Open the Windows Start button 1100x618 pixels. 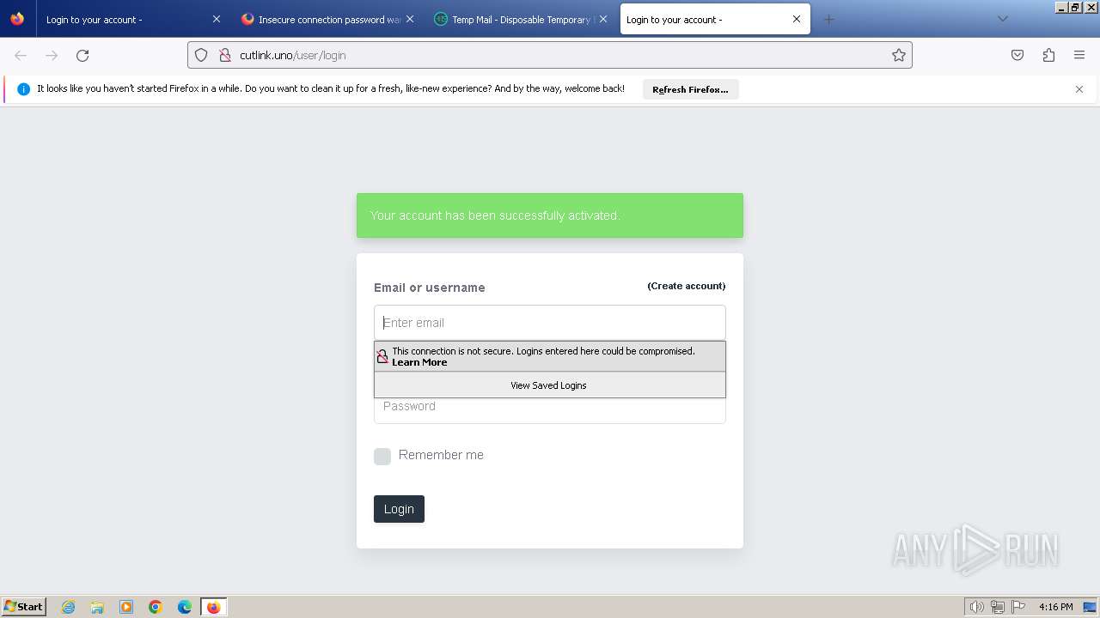[x=24, y=607]
